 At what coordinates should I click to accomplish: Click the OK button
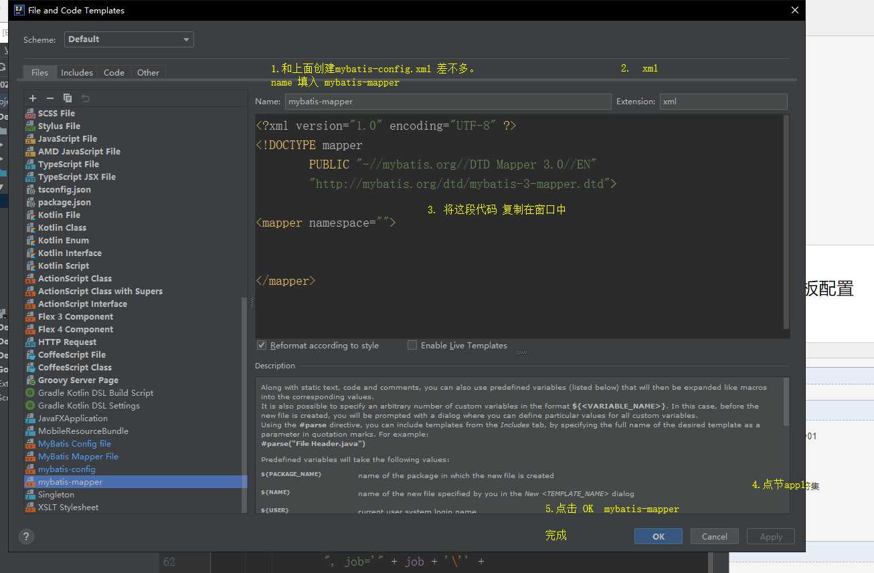[659, 536]
